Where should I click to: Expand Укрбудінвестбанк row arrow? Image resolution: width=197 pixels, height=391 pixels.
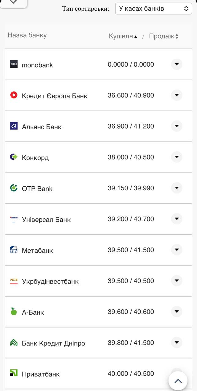(x=177, y=281)
